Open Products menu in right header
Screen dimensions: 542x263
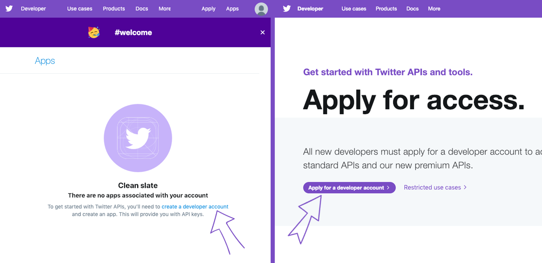point(386,9)
